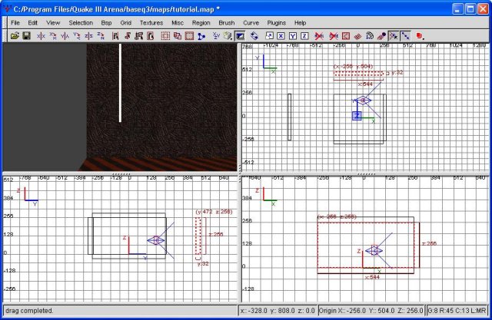
Task: Open the red Show Entities As dropdown
Action: coord(421,36)
